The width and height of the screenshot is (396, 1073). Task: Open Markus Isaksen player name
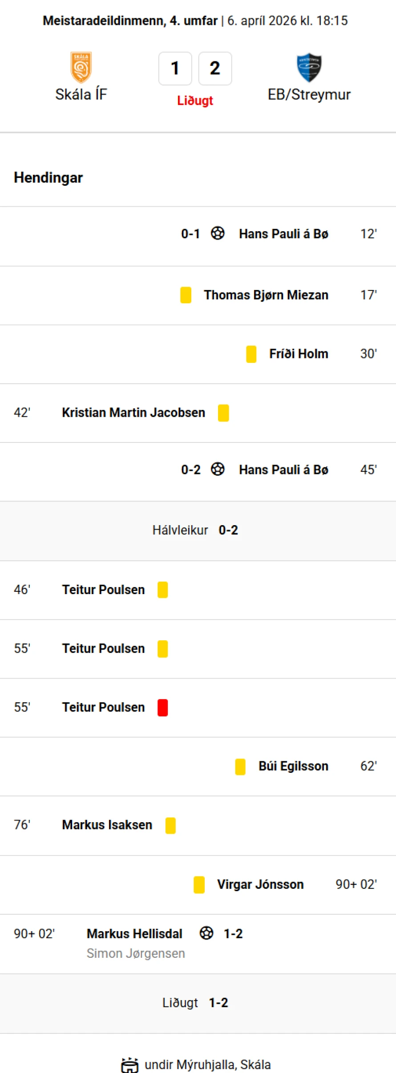tap(107, 825)
